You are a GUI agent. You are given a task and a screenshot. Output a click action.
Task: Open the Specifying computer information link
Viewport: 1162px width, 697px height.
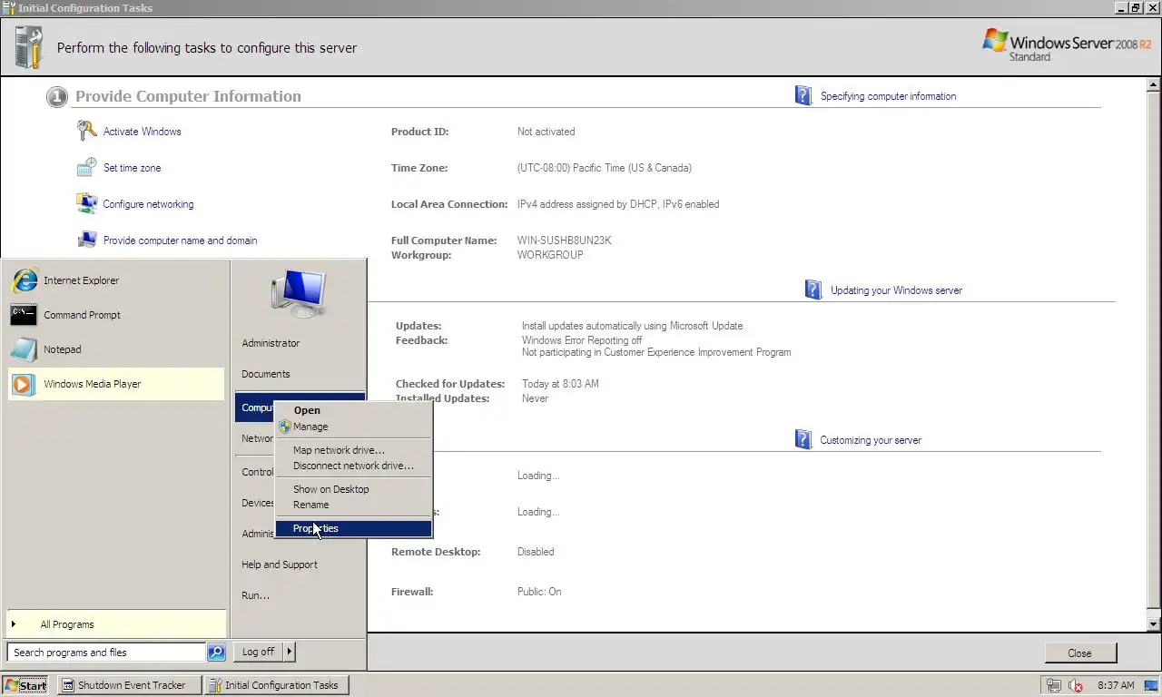888,96
